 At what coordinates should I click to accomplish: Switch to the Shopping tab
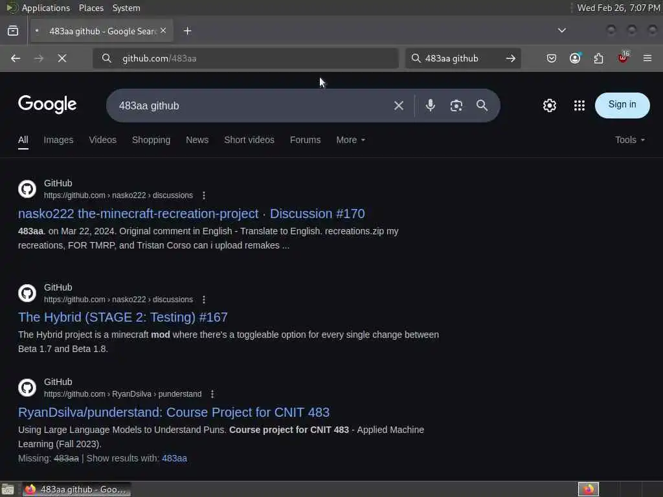pyautogui.click(x=151, y=140)
